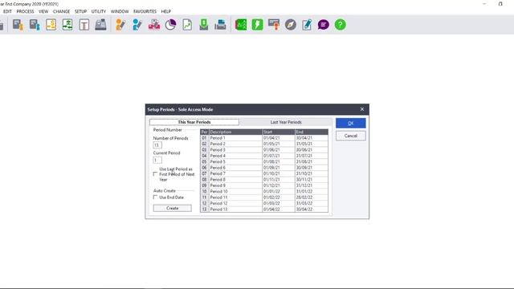Screen dimensions: 514x289
Task: Select the Period 11 description cell
Action: pos(235,197)
